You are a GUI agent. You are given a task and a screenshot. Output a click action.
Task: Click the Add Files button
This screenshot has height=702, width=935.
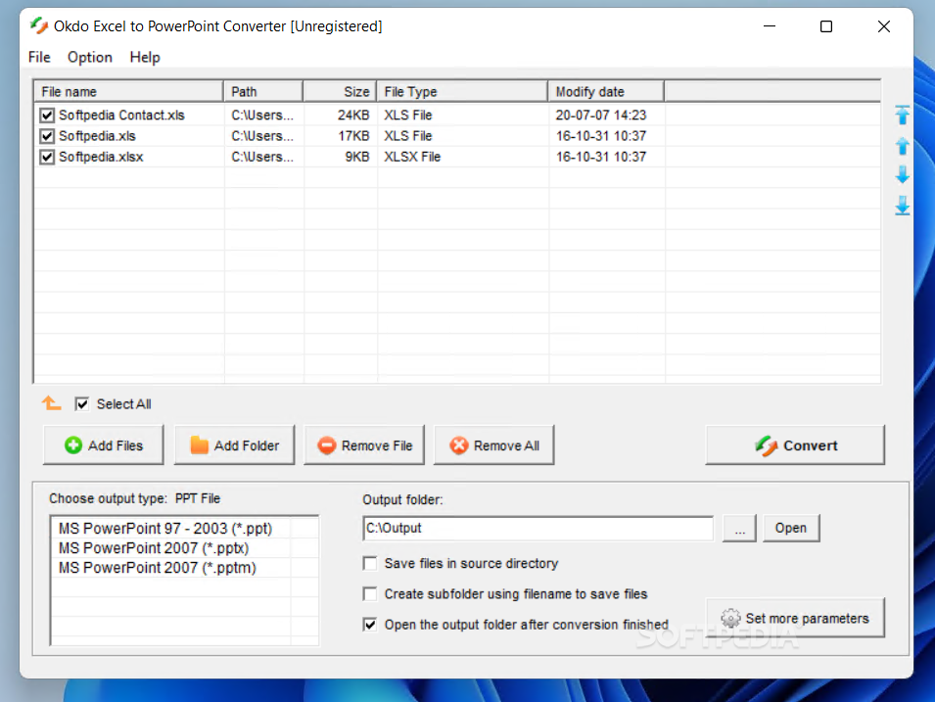coord(103,445)
